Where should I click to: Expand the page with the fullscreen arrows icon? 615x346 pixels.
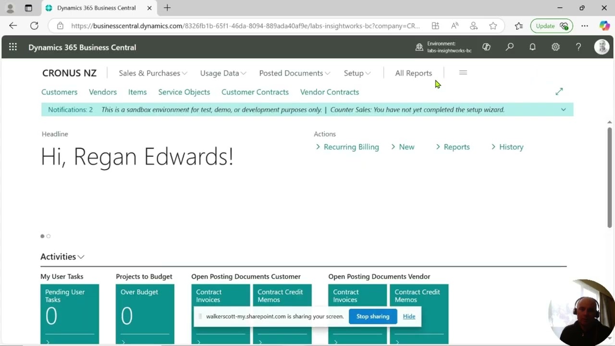tap(559, 91)
